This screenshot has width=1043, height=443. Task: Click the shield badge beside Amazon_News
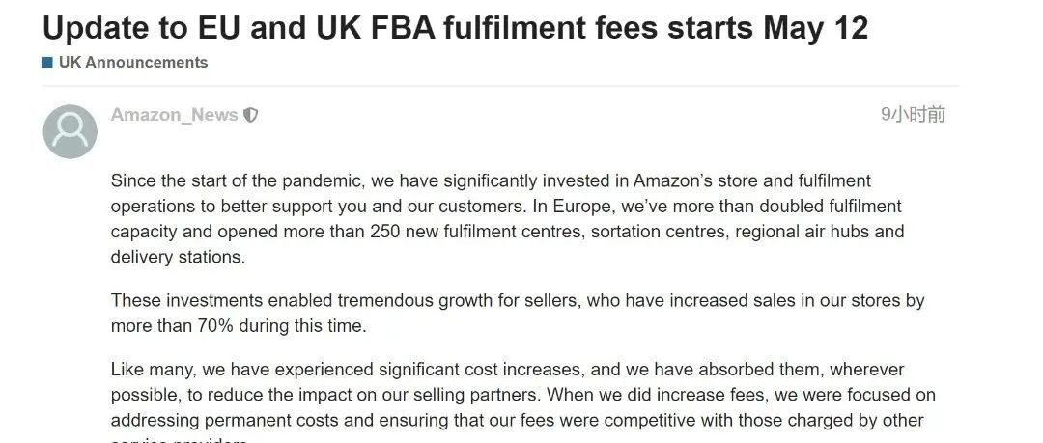pos(251,115)
